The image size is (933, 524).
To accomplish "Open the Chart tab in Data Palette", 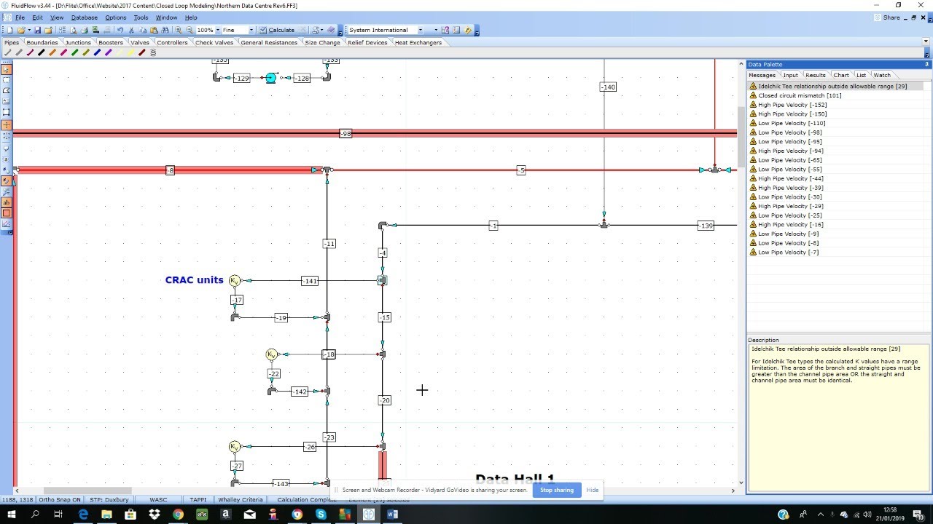I will click(x=841, y=75).
